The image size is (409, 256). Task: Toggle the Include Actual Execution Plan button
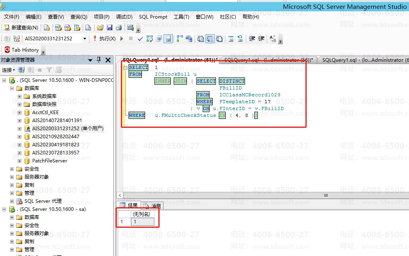178,39
